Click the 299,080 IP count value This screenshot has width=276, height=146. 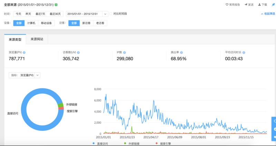(125, 59)
